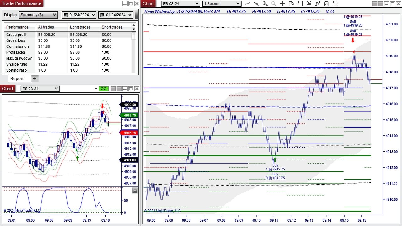Open the start date calendar icon
Viewport: 402px width, 226px height.
(65, 15)
